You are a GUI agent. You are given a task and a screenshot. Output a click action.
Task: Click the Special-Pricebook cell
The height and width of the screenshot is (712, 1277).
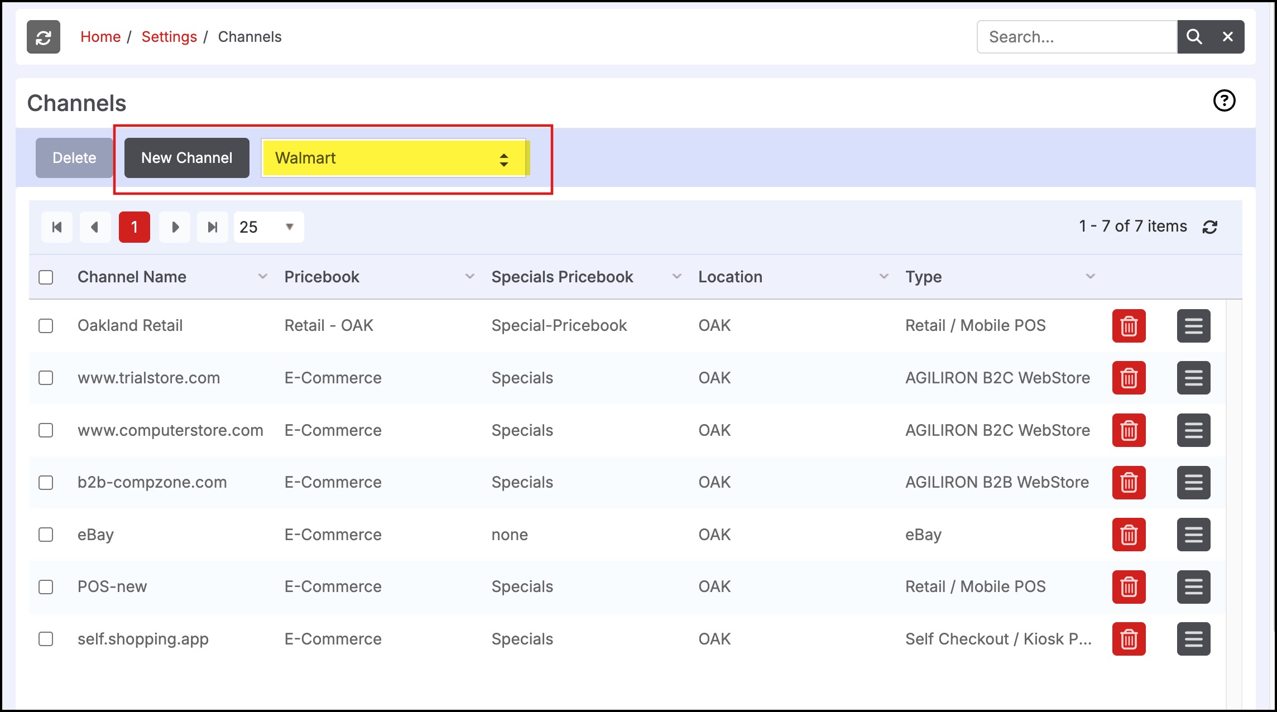pyautogui.click(x=559, y=326)
